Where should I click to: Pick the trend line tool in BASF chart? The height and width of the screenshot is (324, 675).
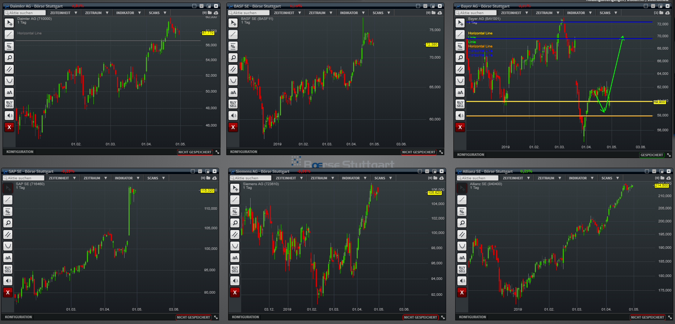[x=233, y=35]
